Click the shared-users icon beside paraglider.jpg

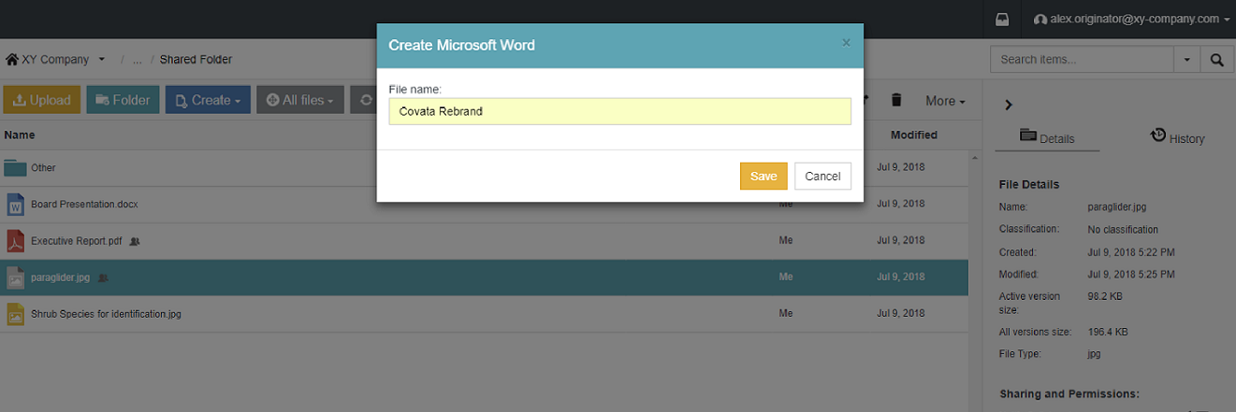click(x=103, y=277)
